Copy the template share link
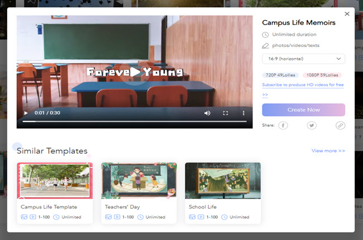Image resolution: width=363 pixels, height=240 pixels. (x=340, y=126)
